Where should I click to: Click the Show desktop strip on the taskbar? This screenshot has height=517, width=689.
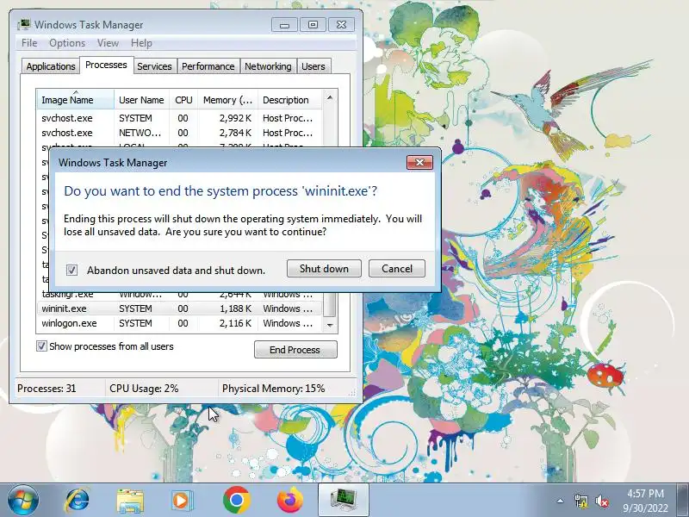point(683,501)
